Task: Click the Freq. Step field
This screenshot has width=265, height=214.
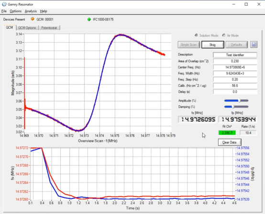Action: [x=235, y=79]
